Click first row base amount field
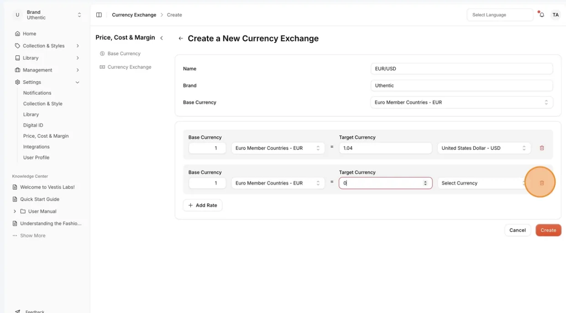 click(207, 148)
